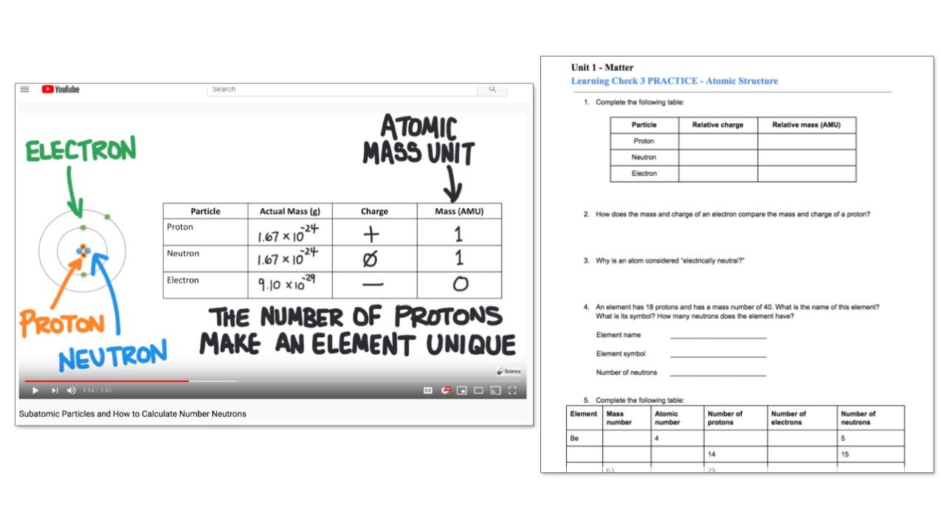The width and height of the screenshot is (941, 529).
Task: Skip to the next video
Action: tap(54, 390)
